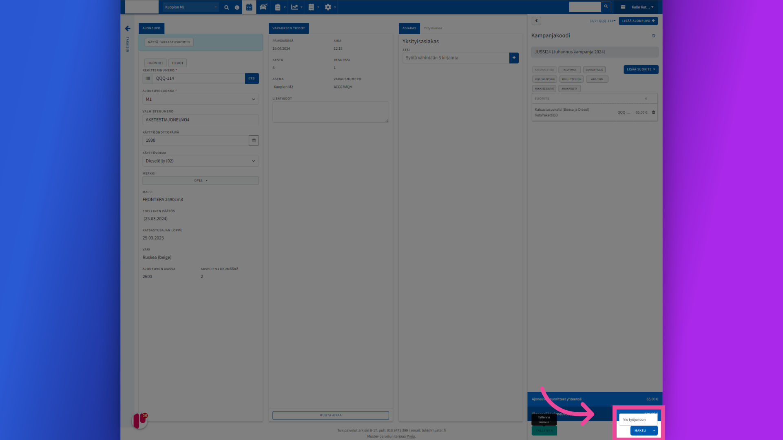783x440 pixels.
Task: Click the magnifier button beside top-right search field
Action: pos(606,7)
